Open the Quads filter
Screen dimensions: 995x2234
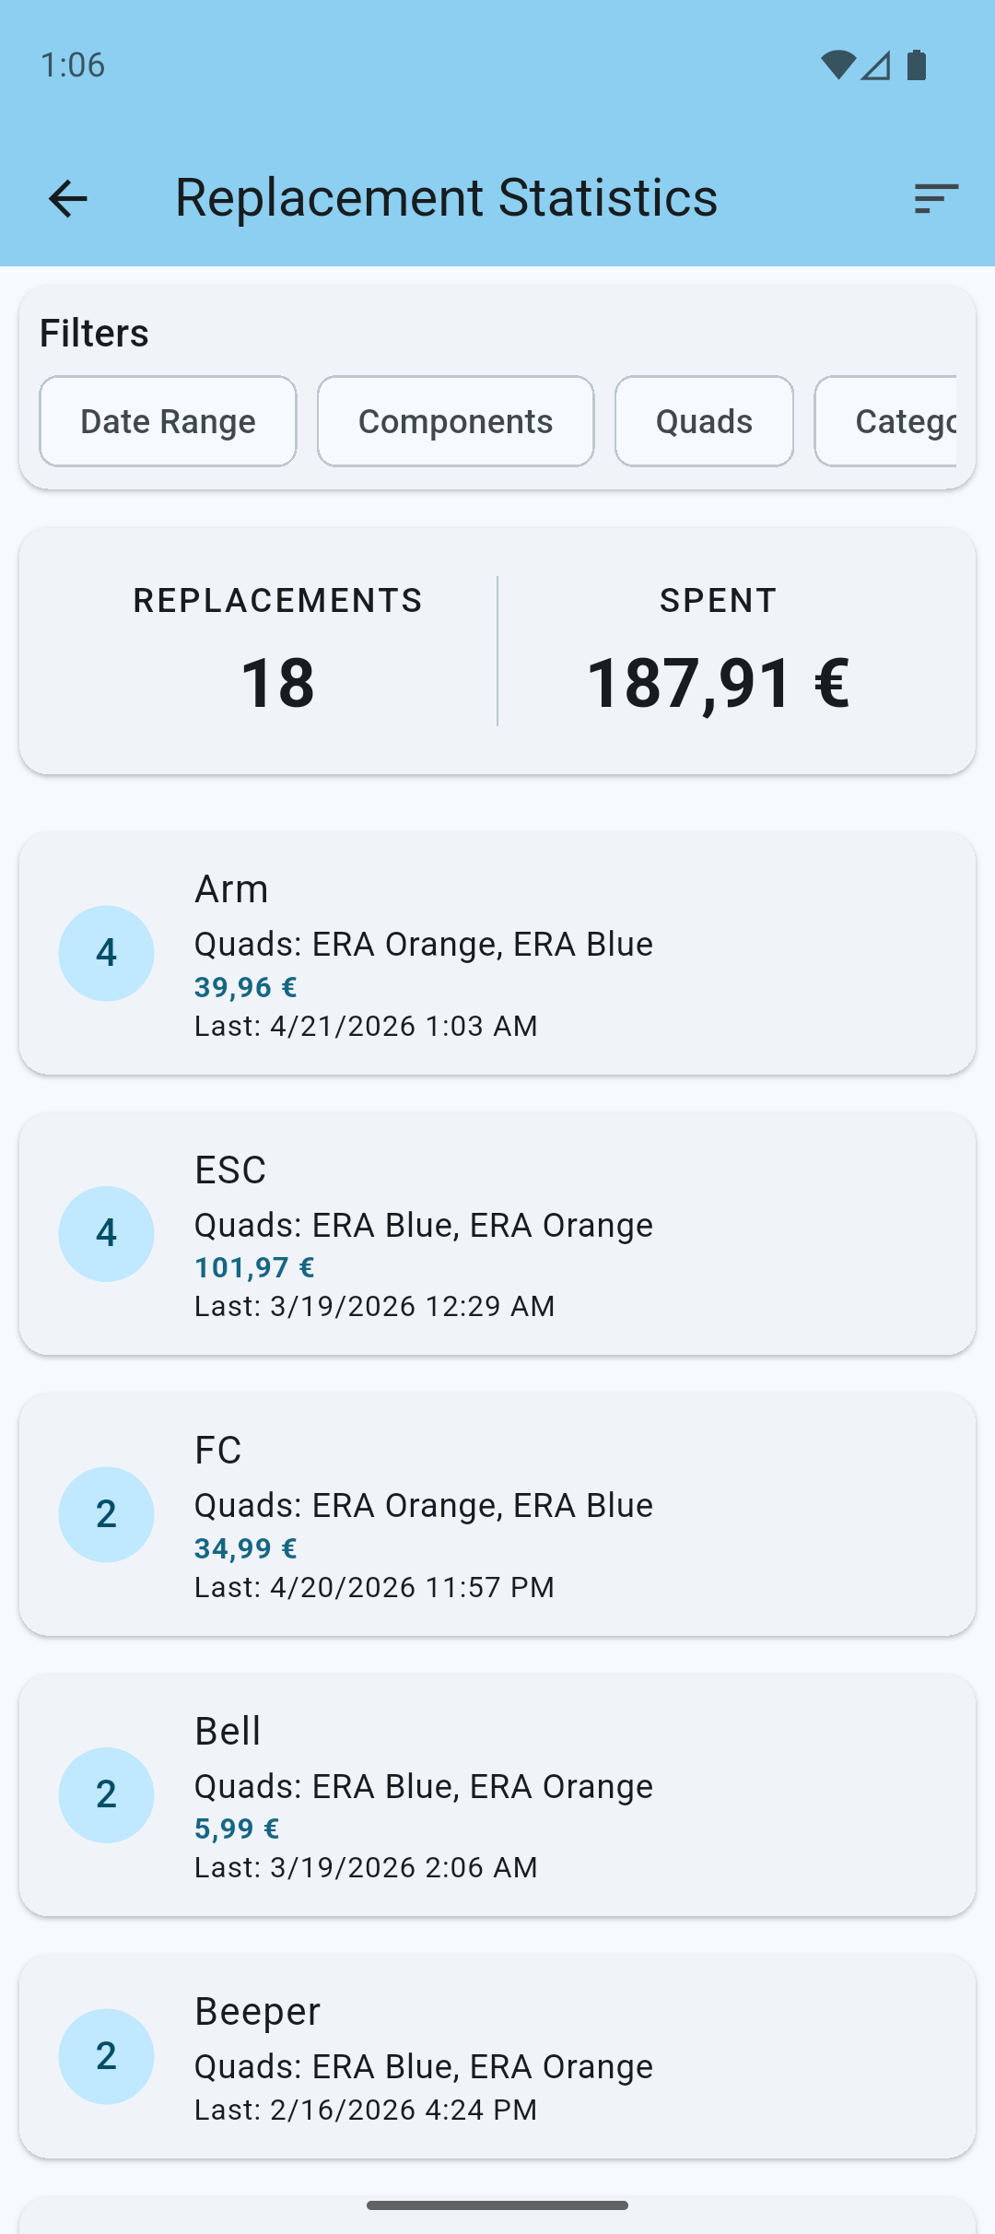point(703,421)
